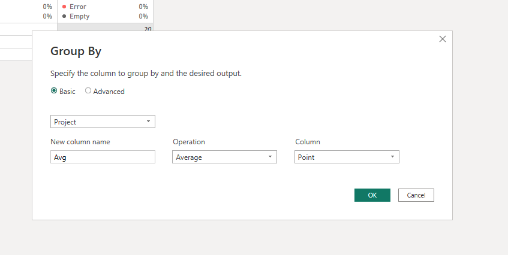Open the Operation dropdown showing Average
The width and height of the screenshot is (508, 255).
(x=224, y=157)
